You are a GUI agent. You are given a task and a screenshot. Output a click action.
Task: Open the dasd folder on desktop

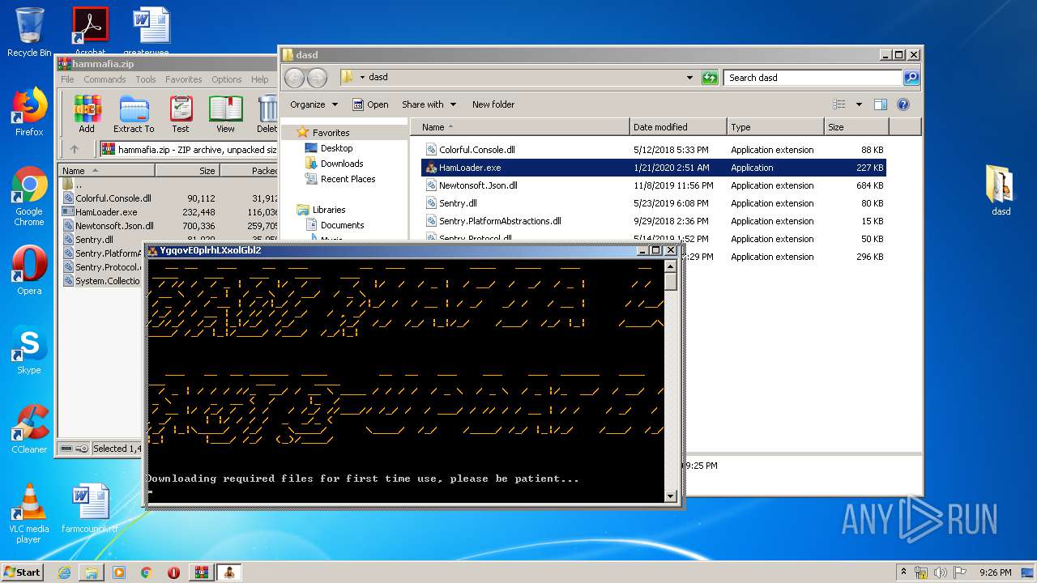point(1001,189)
